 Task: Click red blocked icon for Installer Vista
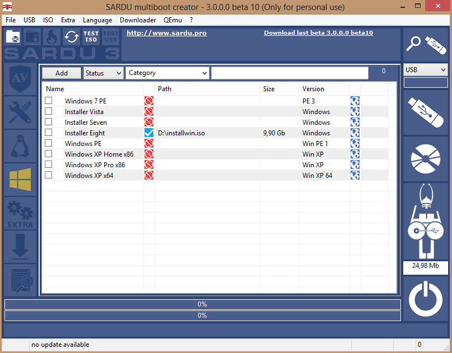tap(149, 111)
